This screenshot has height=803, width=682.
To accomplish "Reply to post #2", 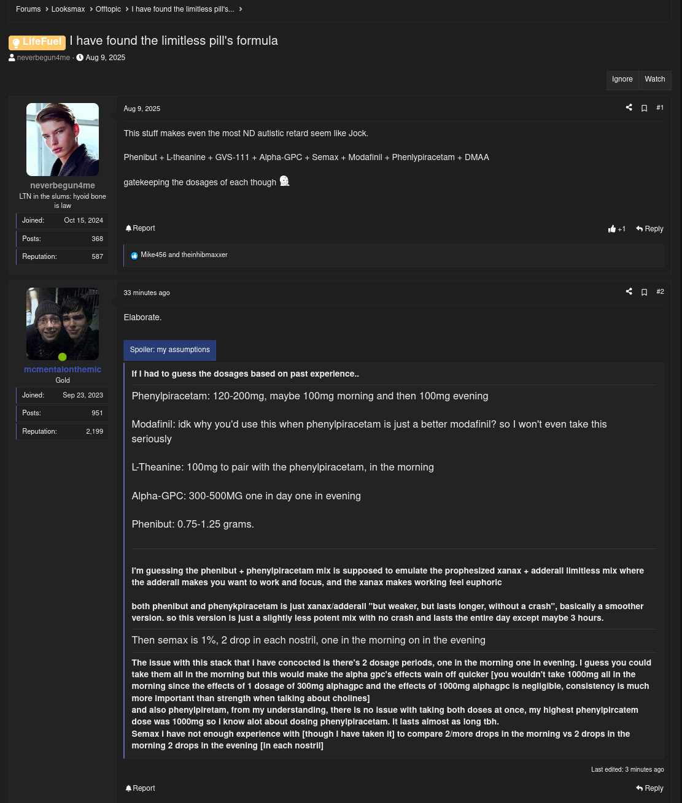I will [649, 788].
